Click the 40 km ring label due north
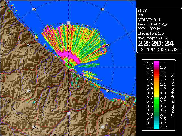This screenshot has width=182, height=136. 68,22
